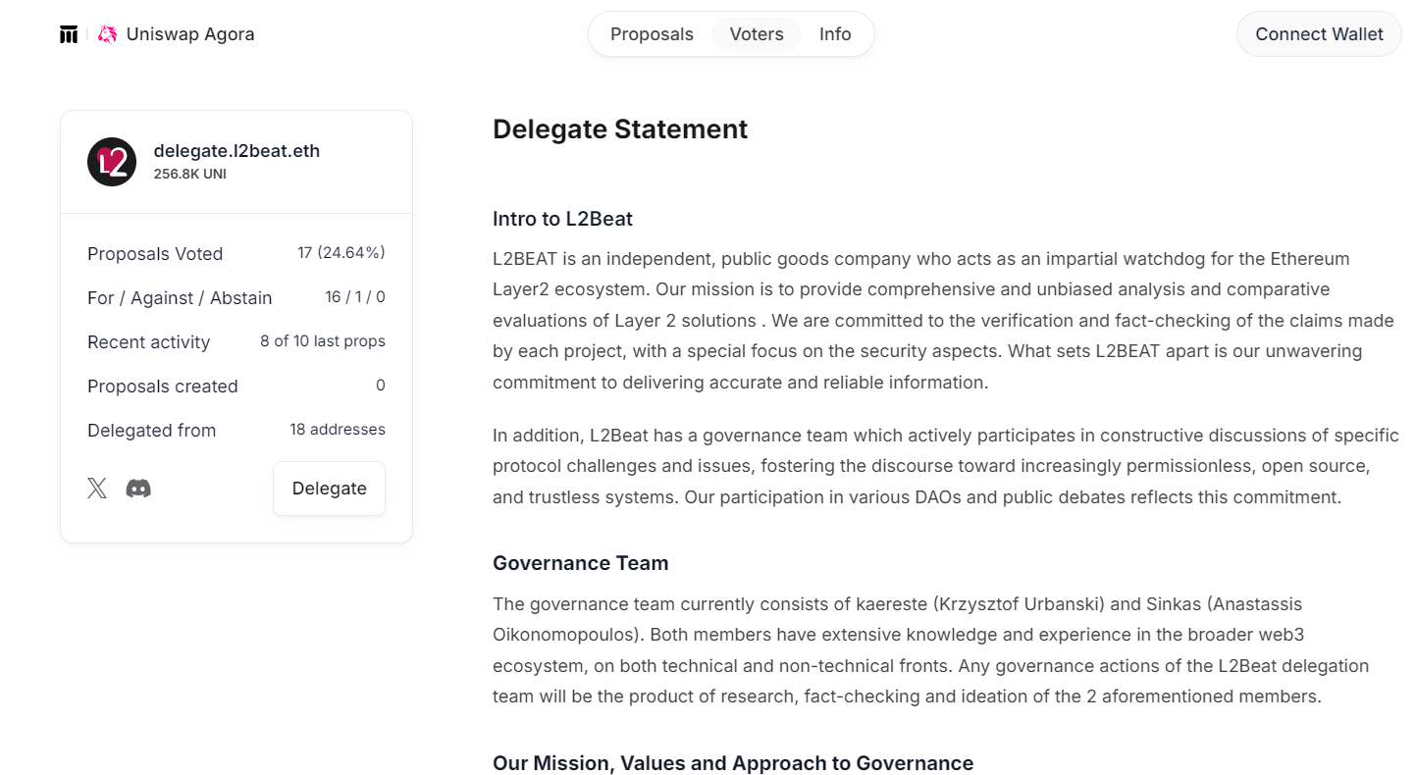Image resolution: width=1415 pixels, height=775 pixels.
Task: Click the 18 addresses delegated value
Action: point(337,430)
